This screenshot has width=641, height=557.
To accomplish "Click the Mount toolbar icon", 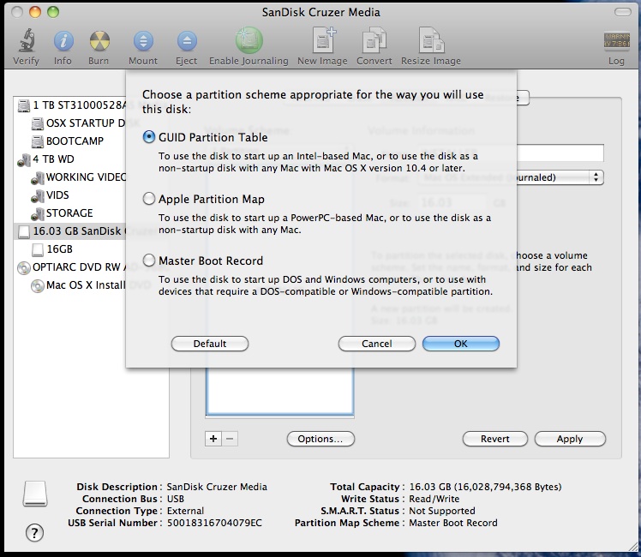I will 143,41.
